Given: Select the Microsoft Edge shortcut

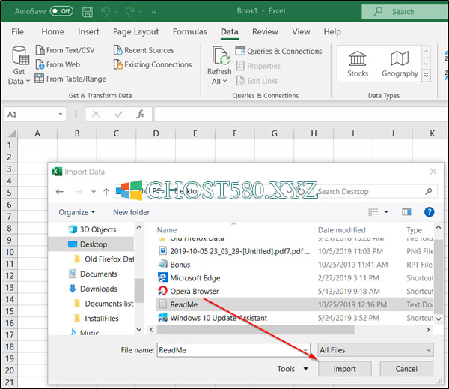Looking at the screenshot, I should click(195, 277).
